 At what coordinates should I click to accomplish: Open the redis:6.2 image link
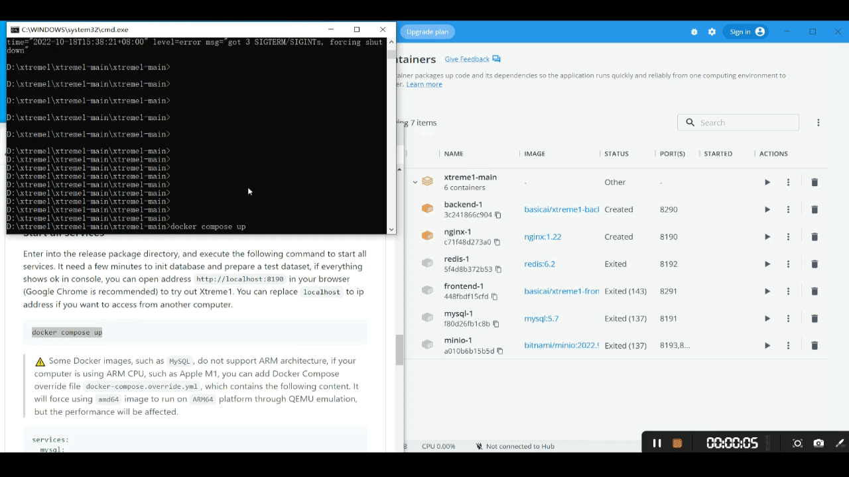pos(540,264)
